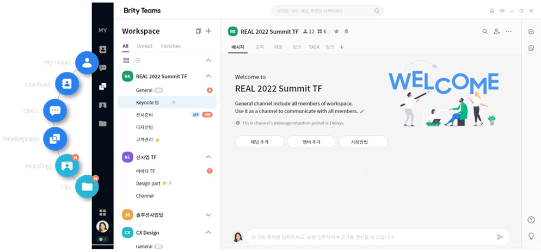Open the TASK tab
Screen dimensions: 541x252
[314, 47]
